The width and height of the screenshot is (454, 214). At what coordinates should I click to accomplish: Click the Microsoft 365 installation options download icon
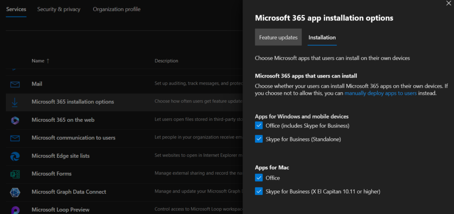point(15,102)
